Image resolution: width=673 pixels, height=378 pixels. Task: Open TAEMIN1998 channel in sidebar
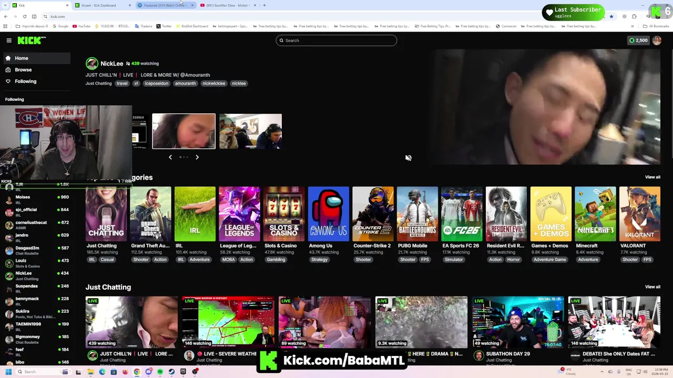[37, 326]
